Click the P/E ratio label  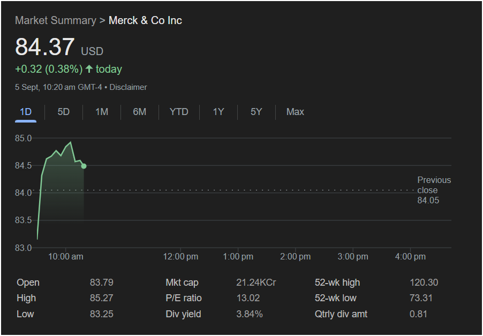click(184, 298)
